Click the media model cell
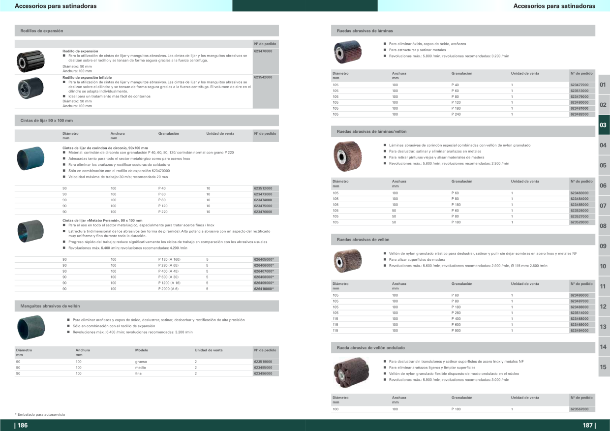 140,368
